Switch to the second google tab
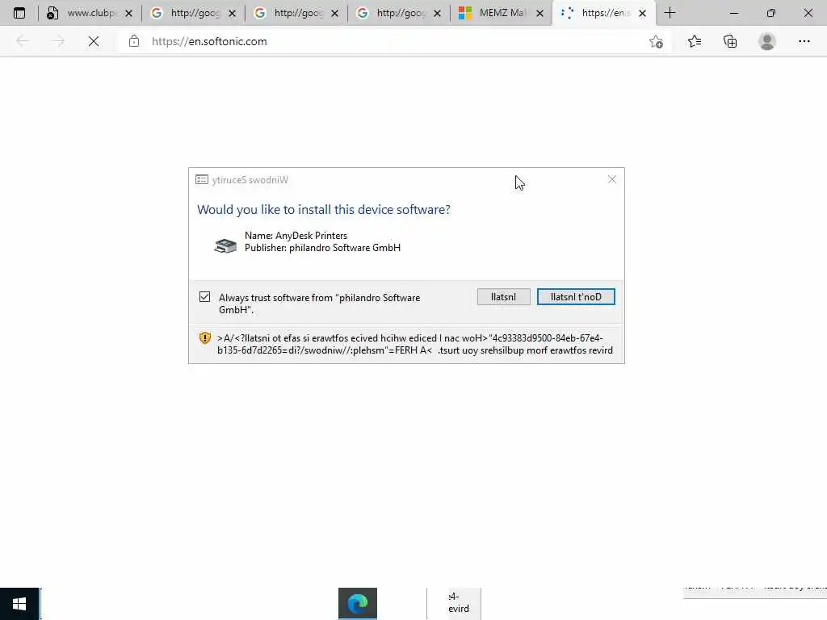This screenshot has width=827, height=620. (296, 13)
